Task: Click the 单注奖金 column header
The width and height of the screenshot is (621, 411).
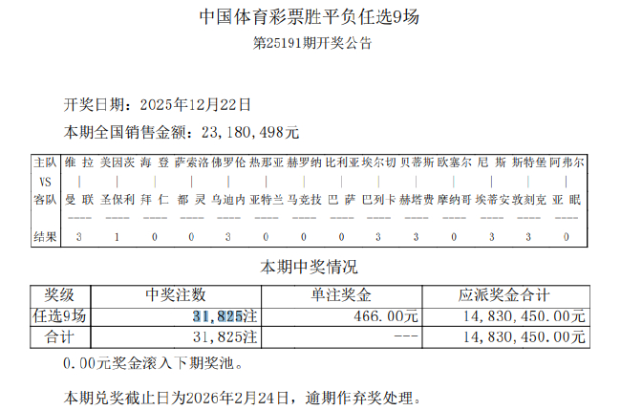Action: (341, 295)
